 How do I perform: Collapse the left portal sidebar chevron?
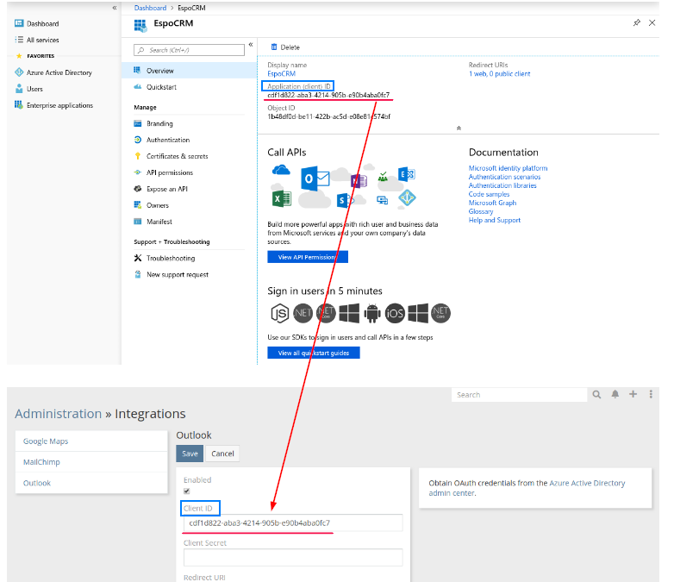coord(115,8)
